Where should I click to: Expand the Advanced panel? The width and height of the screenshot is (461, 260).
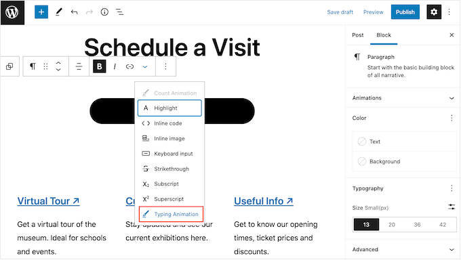pos(403,249)
